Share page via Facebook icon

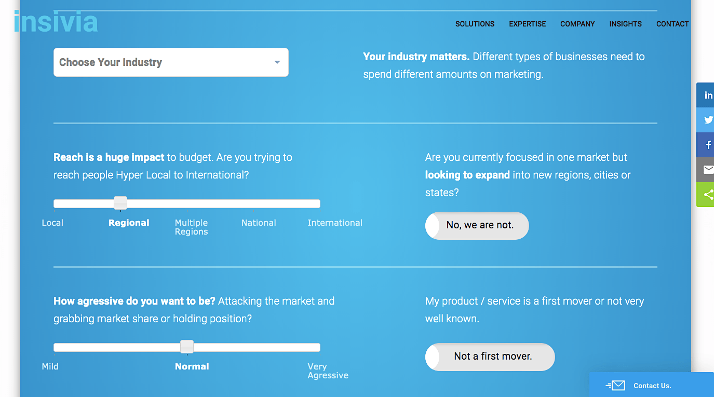tap(707, 145)
